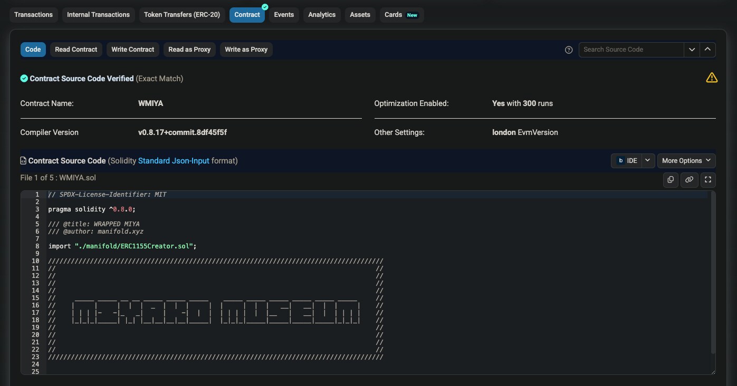Click the Write as Proxy button
This screenshot has height=386, width=737.
click(x=246, y=50)
